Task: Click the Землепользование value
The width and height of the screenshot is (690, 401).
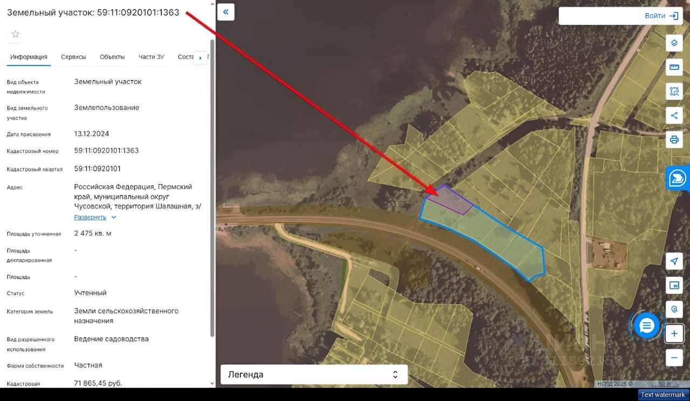Action: tap(107, 108)
